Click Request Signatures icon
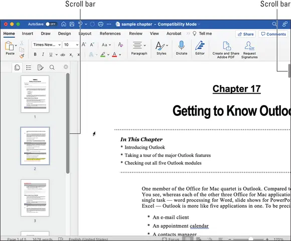Screen dimensions: 291x241 pos(249,50)
